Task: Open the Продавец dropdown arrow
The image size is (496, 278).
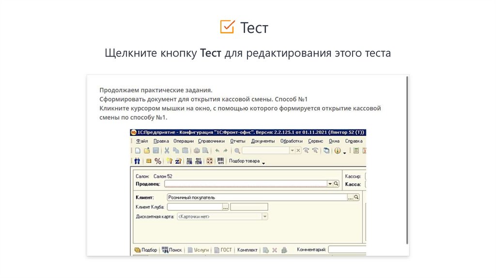Action: pos(330,184)
